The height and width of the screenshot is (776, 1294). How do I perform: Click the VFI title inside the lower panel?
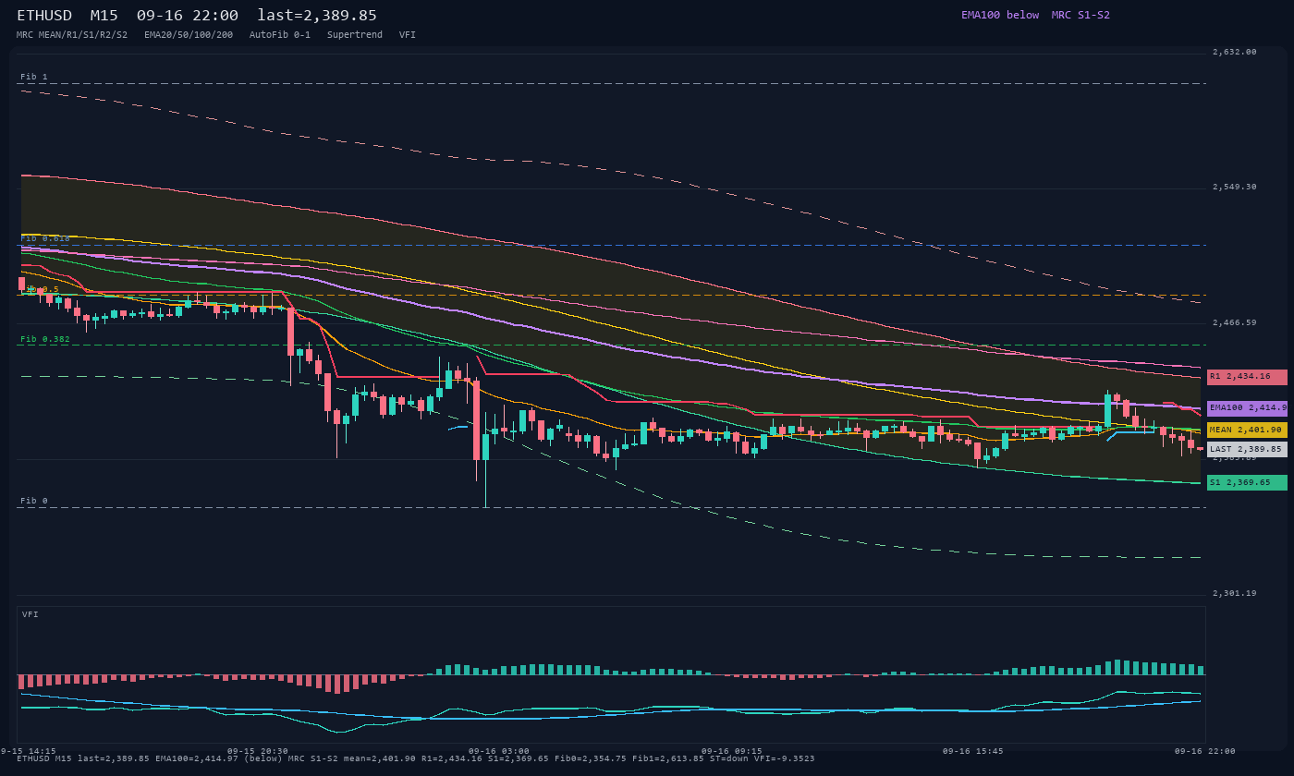(31, 614)
